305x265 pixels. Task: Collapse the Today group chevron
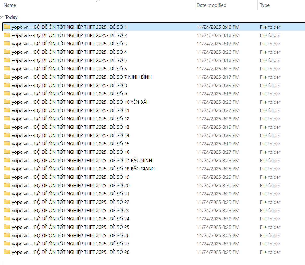pos(2,17)
